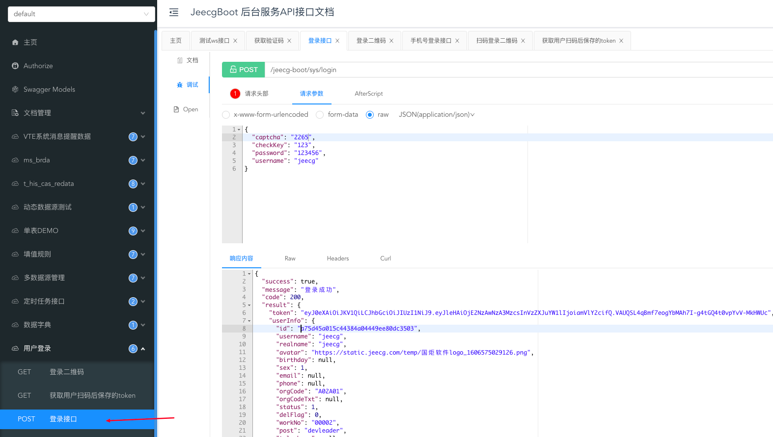Close the 获取验证码 tab
Image resolution: width=773 pixels, height=437 pixels.
coord(289,41)
